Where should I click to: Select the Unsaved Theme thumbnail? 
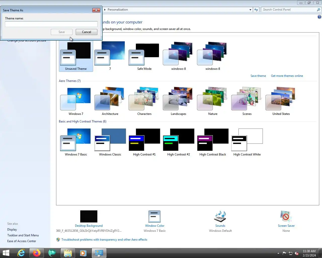tap(76, 56)
